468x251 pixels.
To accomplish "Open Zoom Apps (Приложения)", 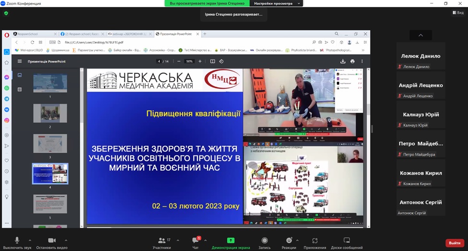I will click(315, 240).
